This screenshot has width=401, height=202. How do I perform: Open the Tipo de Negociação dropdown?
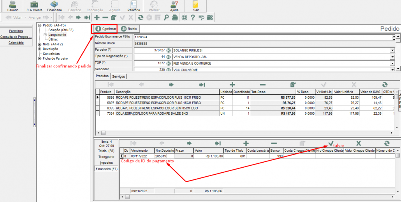pos(392,57)
